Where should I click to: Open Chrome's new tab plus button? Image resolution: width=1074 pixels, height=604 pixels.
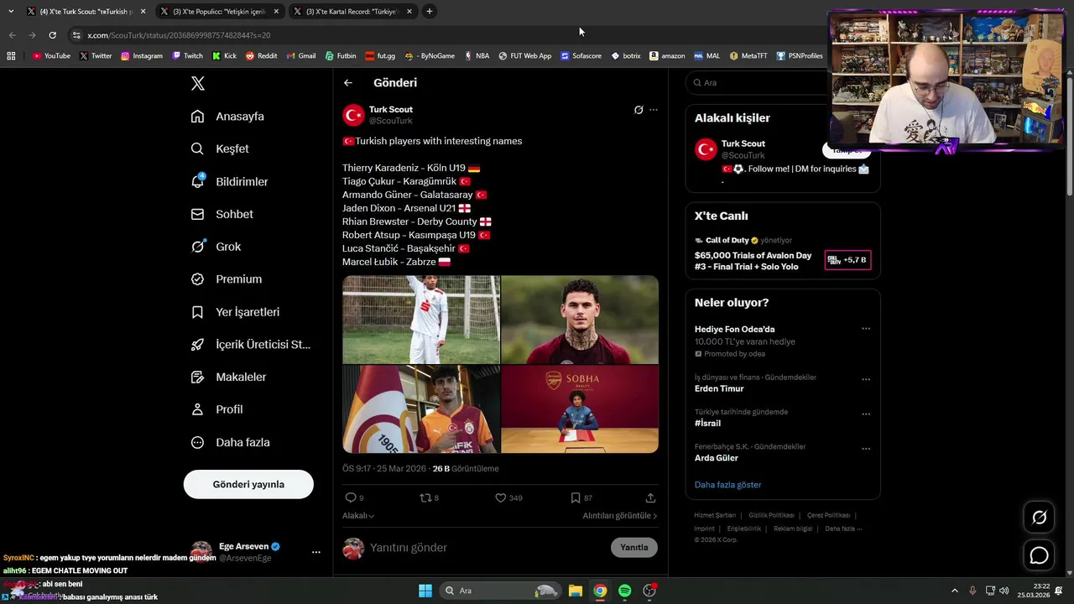[430, 11]
